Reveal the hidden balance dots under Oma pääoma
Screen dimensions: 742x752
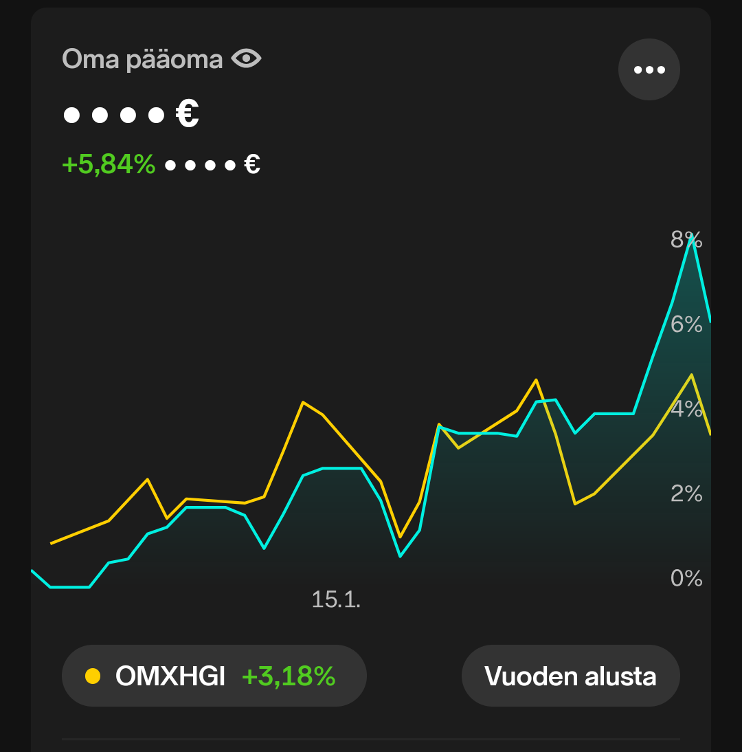(x=114, y=115)
